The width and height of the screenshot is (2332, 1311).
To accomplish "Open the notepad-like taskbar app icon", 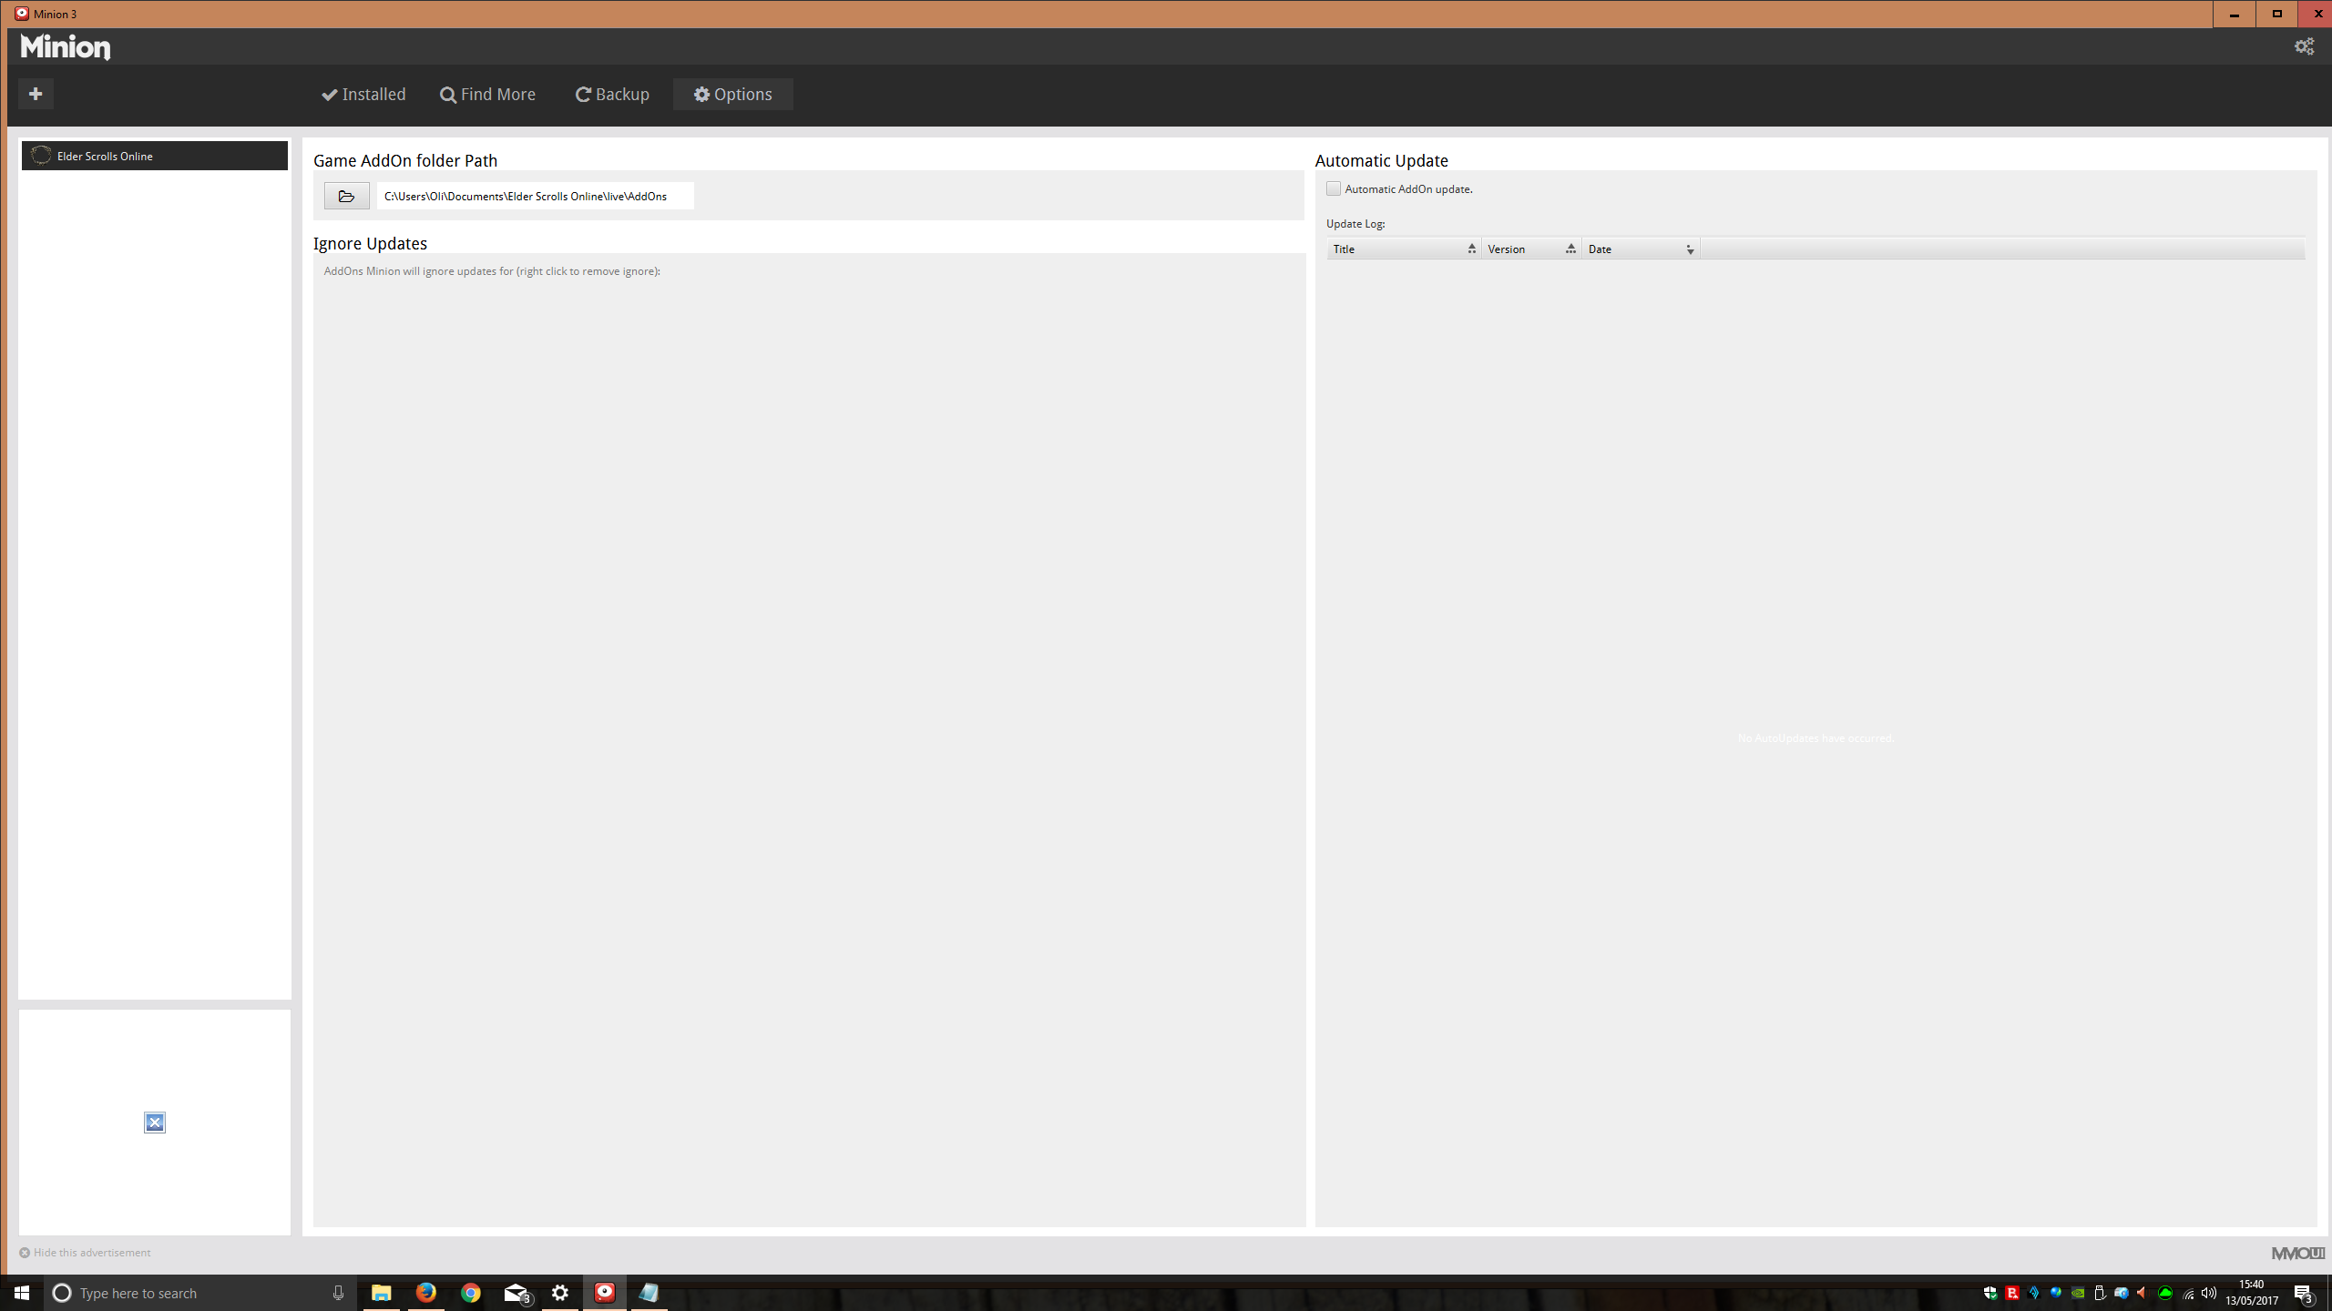I will point(649,1293).
